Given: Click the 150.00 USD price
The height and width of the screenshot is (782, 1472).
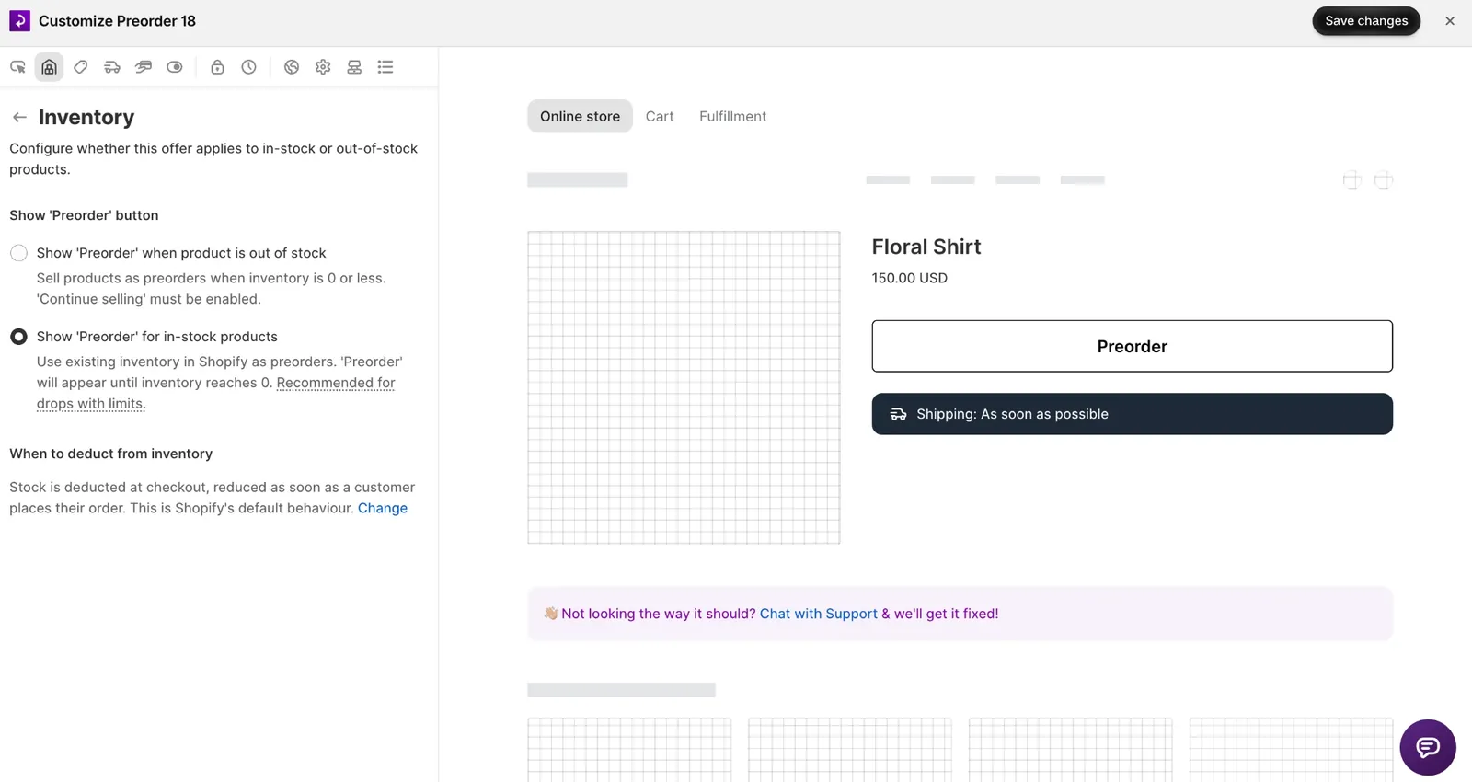Looking at the screenshot, I should click(x=910, y=278).
